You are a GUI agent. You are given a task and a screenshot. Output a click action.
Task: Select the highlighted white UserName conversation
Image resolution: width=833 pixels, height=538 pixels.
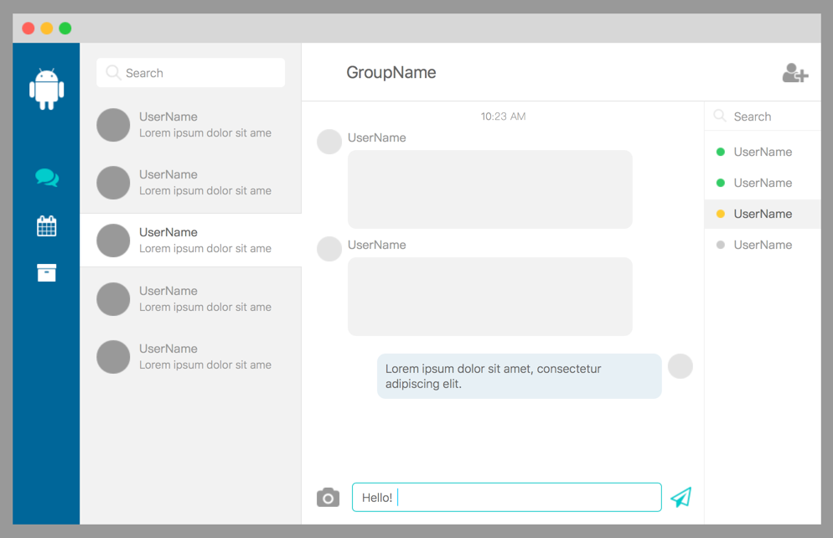point(191,240)
